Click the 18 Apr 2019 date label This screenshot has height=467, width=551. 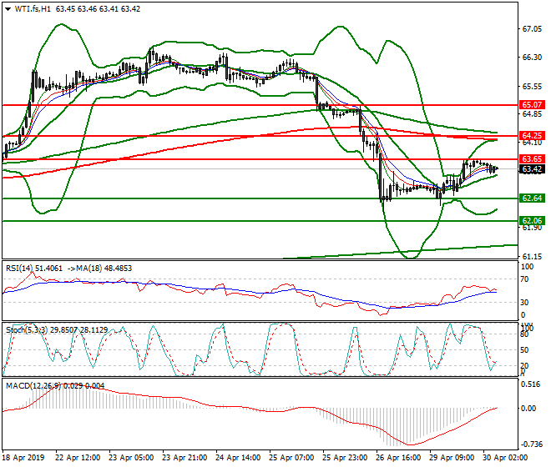coord(23,458)
